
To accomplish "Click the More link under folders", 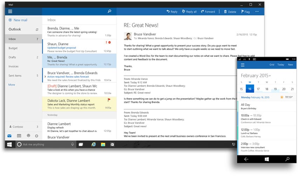I will tap(12, 85).
